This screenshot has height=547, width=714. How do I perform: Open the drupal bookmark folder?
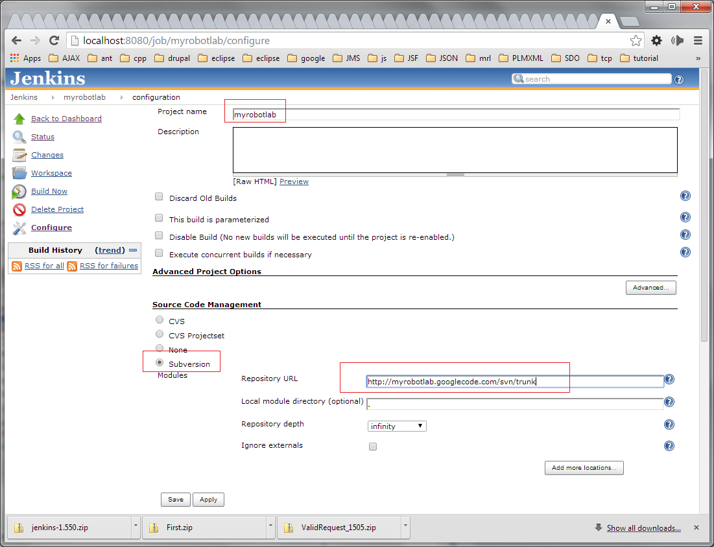172,58
